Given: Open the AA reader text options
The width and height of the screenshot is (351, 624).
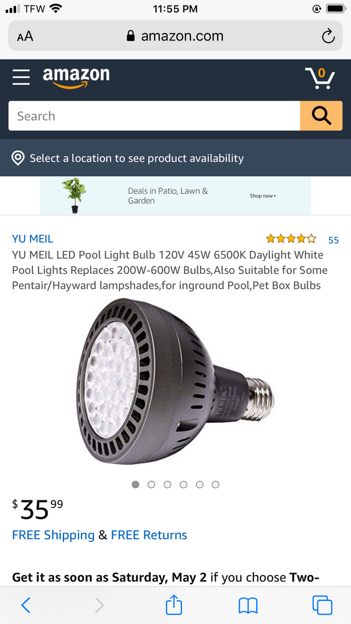Looking at the screenshot, I should click(x=25, y=36).
